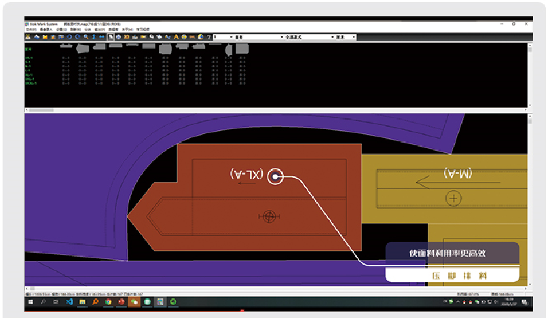
Task: Open the last menu in the menu bar
Action: pyautogui.click(x=143, y=30)
